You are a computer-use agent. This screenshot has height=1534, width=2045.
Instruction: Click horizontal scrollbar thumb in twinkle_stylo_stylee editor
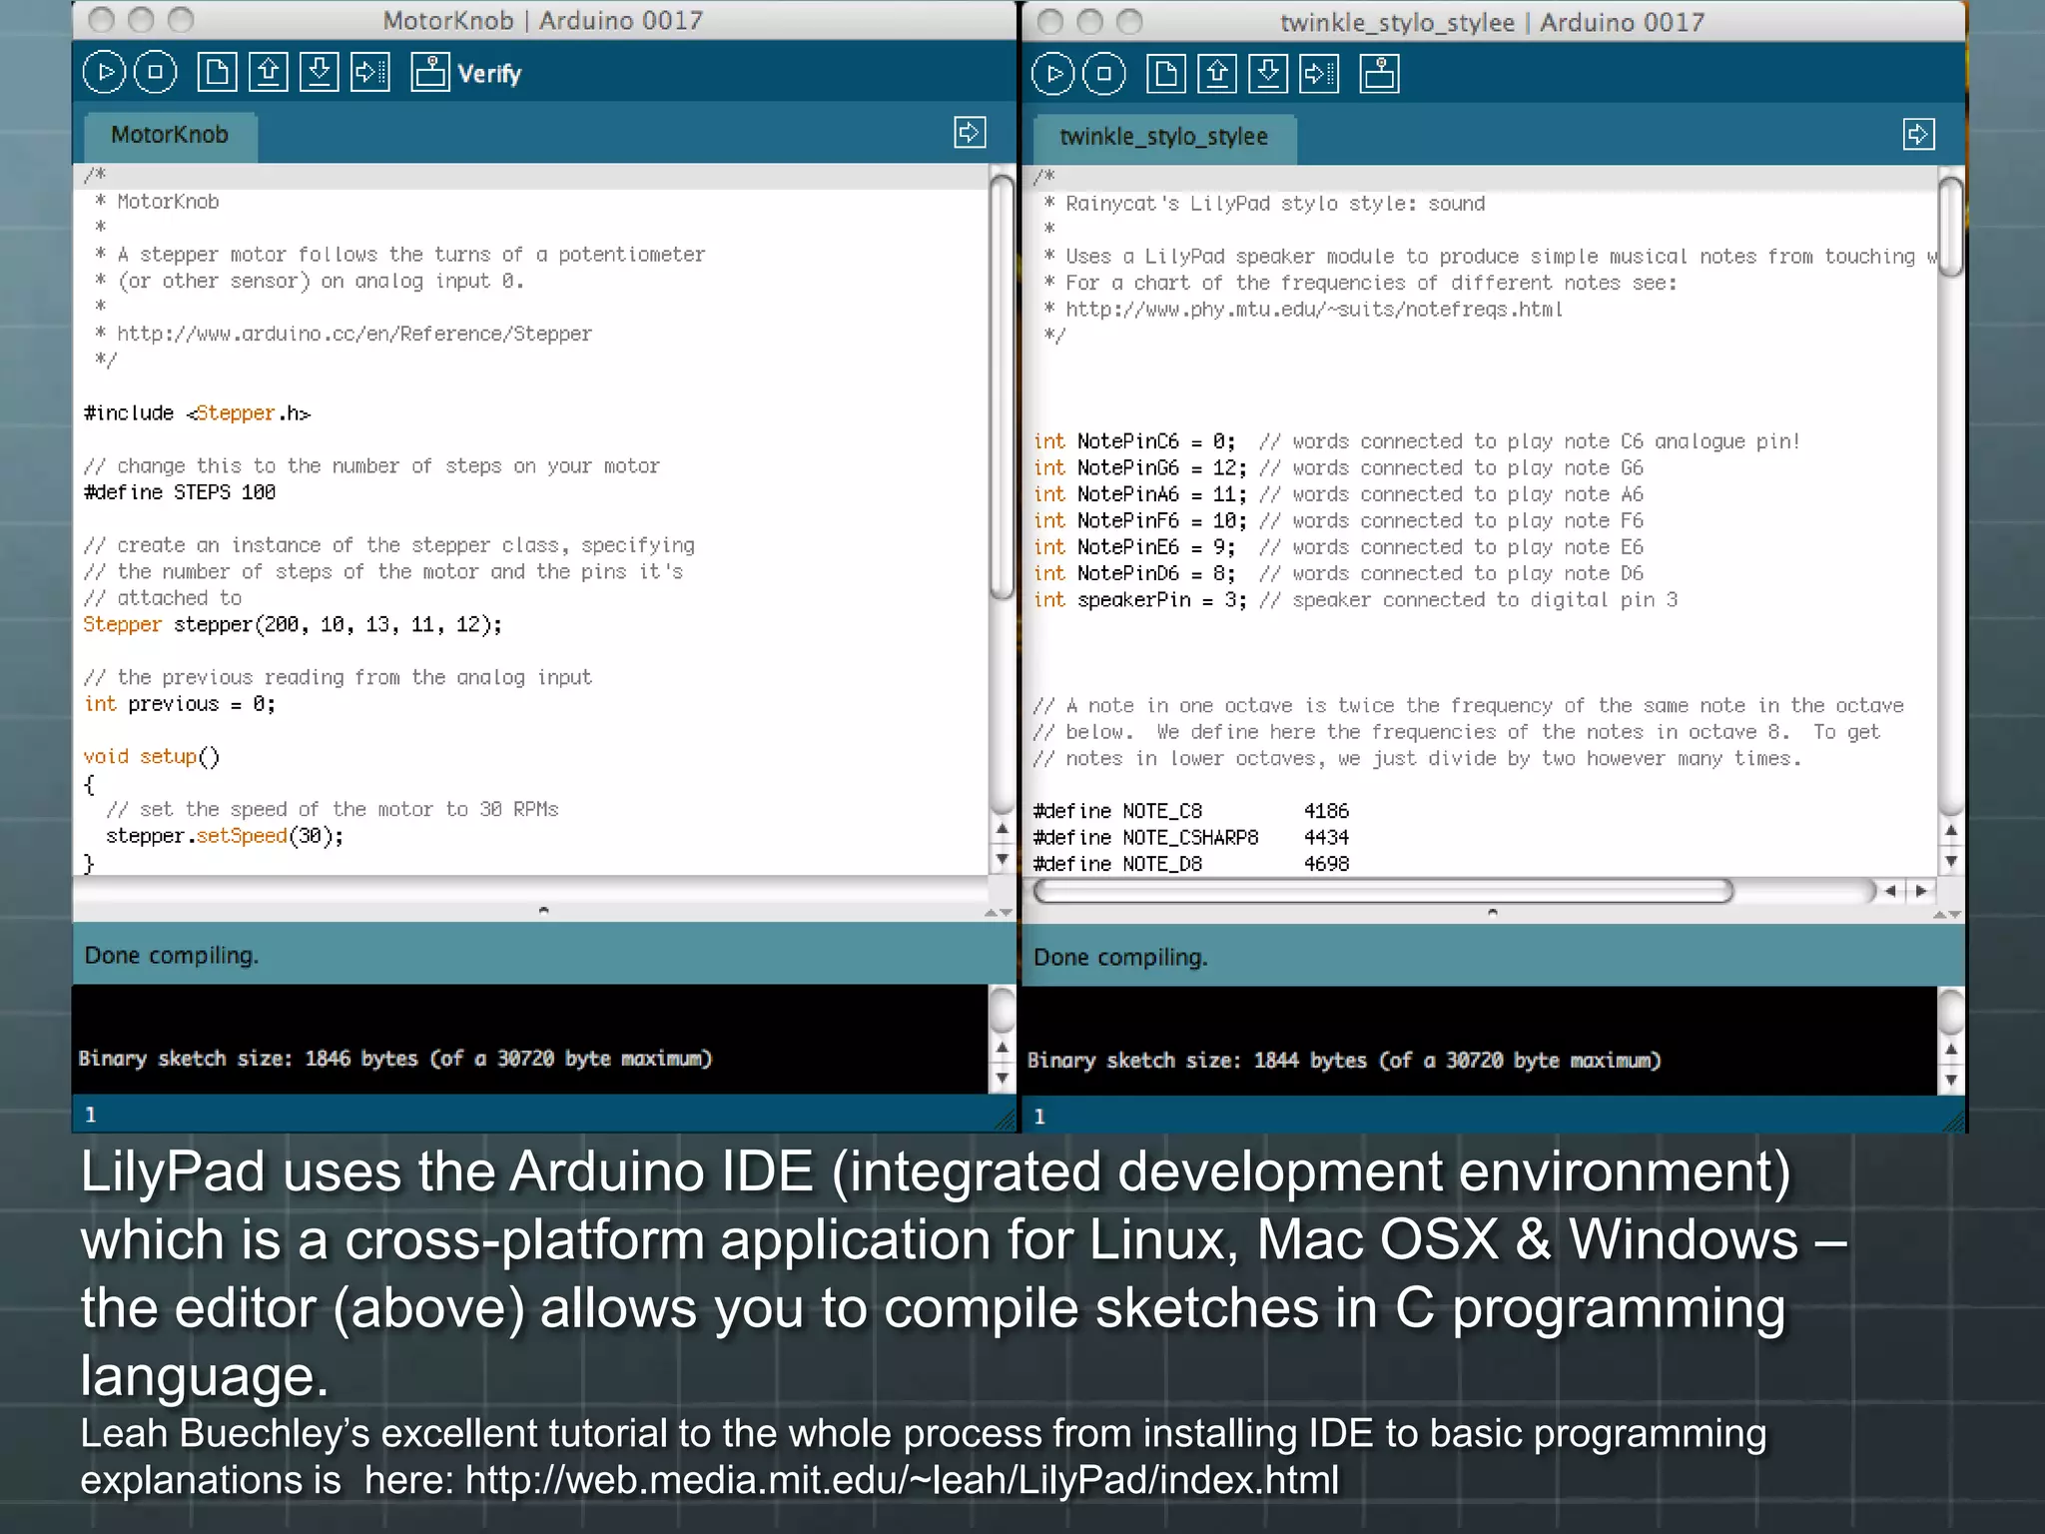click(x=1383, y=891)
